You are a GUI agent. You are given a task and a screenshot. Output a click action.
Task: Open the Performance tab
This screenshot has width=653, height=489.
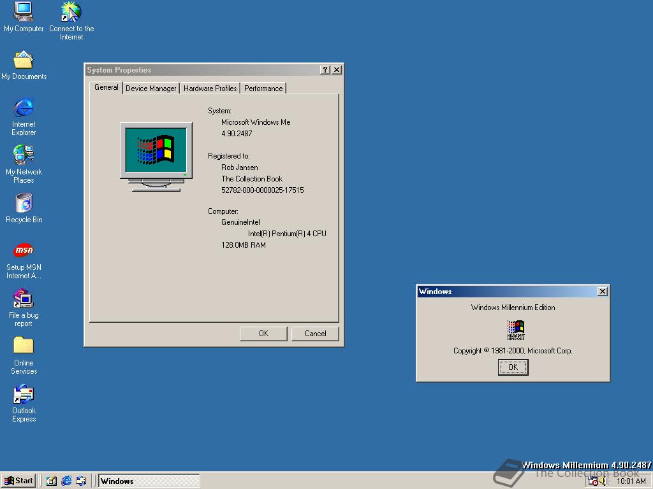click(x=263, y=88)
